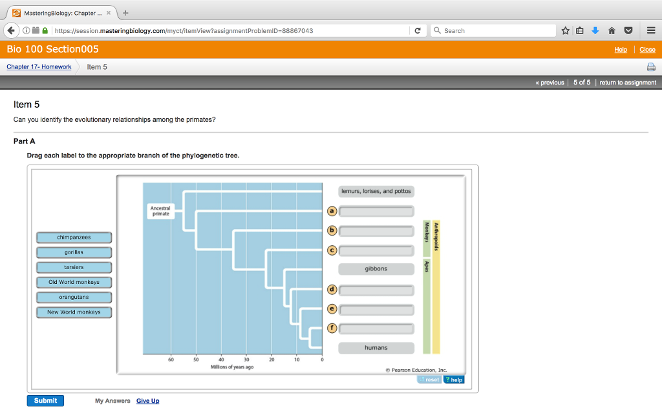This screenshot has height=413, width=662.
Task: Open the help button under the tree
Action: tap(453, 379)
